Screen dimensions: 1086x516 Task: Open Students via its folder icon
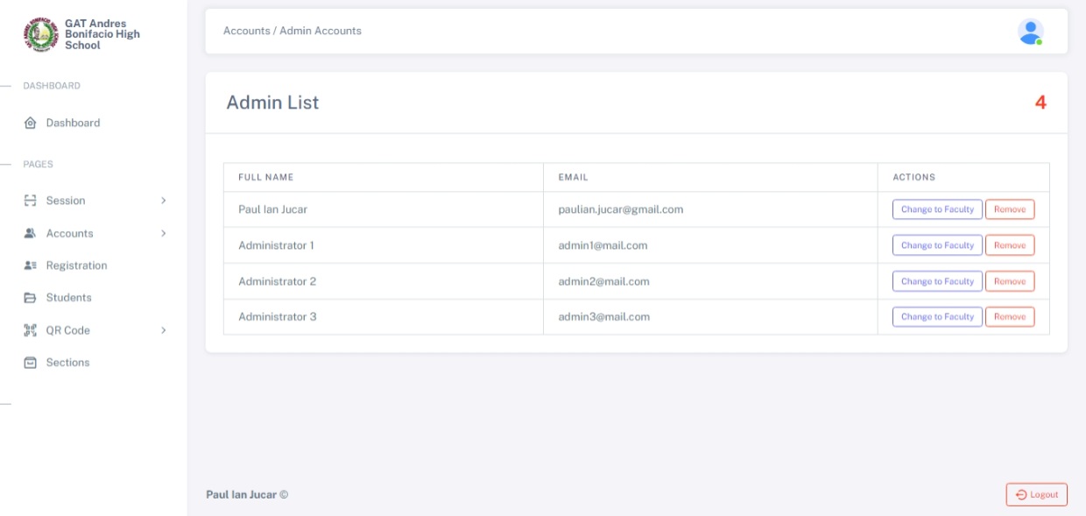30,298
